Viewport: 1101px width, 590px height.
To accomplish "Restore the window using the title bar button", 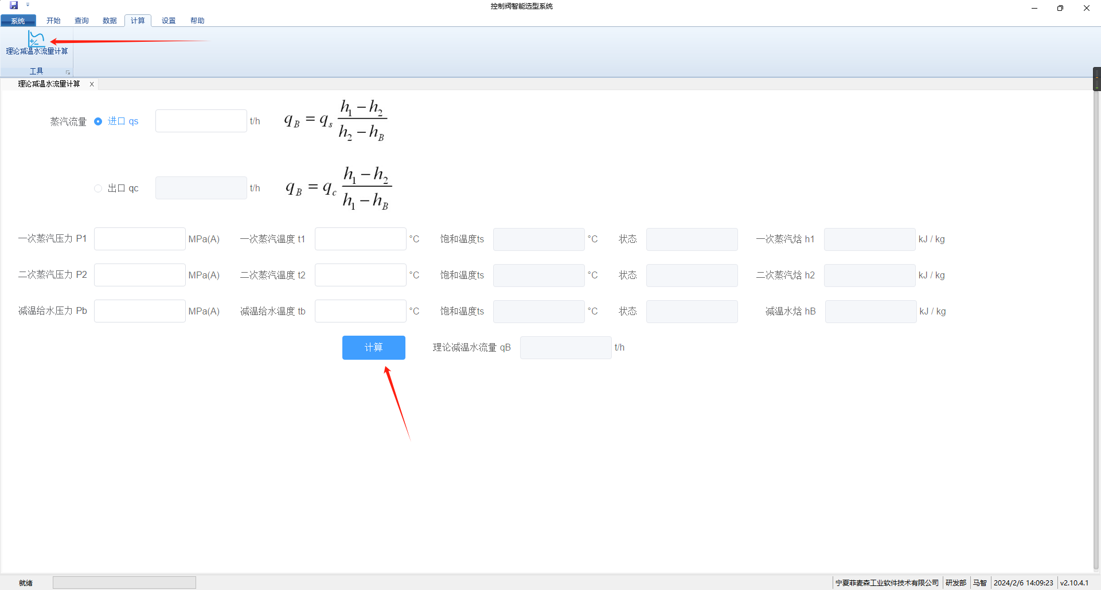I will (x=1060, y=8).
